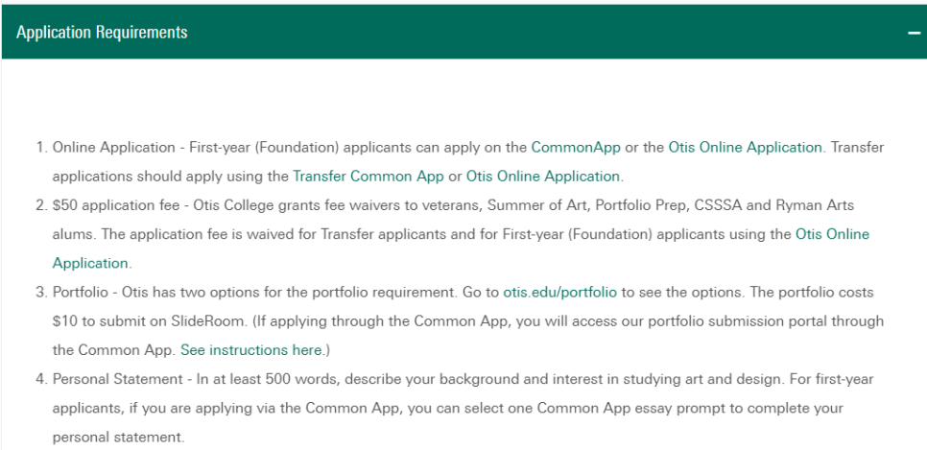Open Otis Online Application link after Transfer Common App
The image size is (927, 450).
[x=543, y=177]
